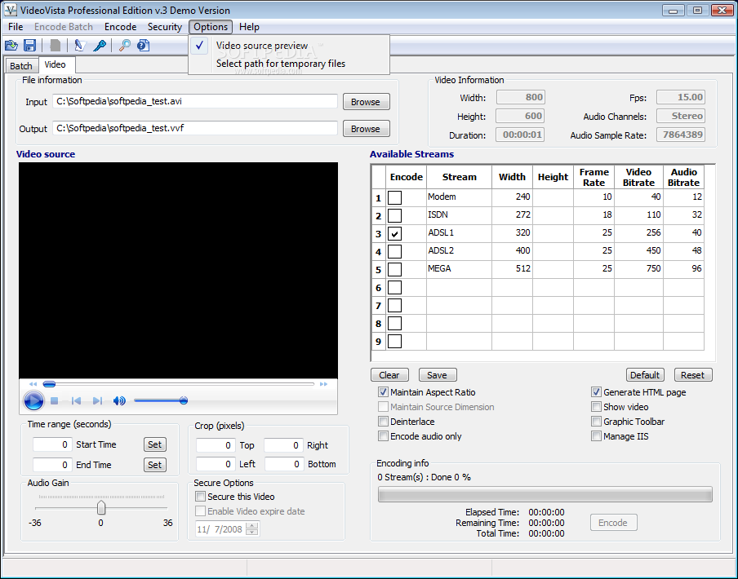Mute the player with the speaker icon
The image size is (738, 579).
click(119, 401)
